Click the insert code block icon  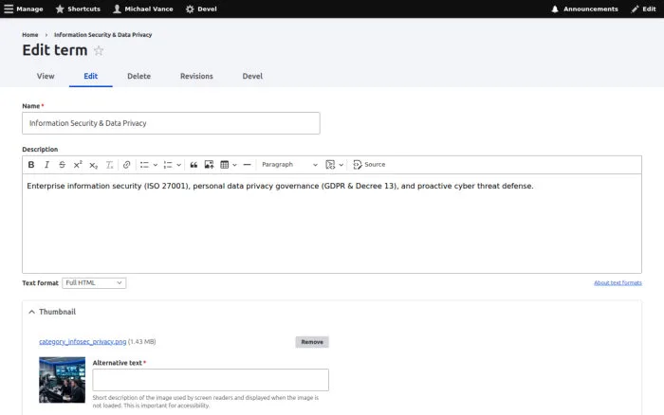pyautogui.click(x=330, y=165)
